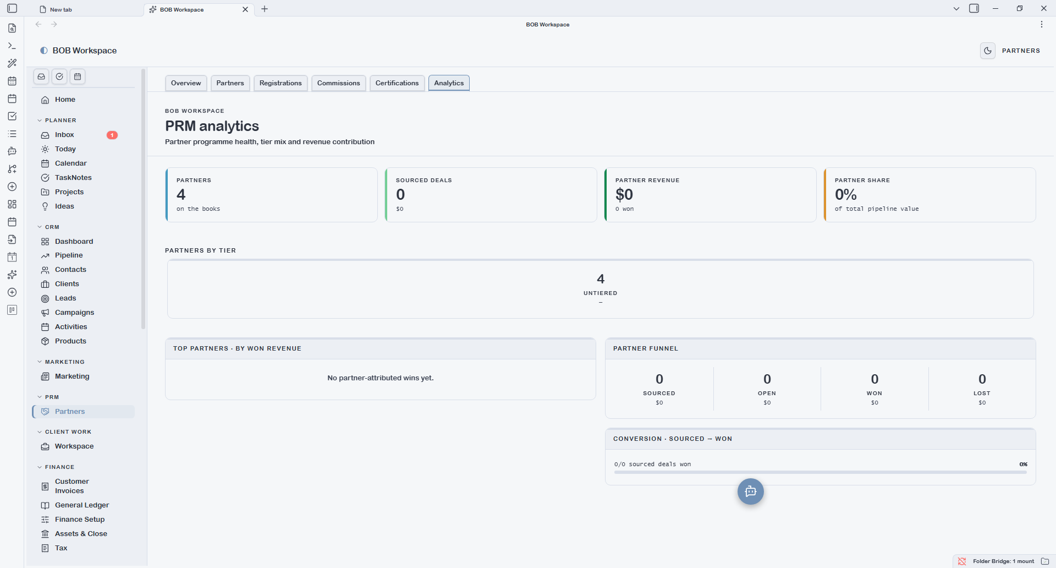Screen dimensions: 1056x568
Task: Collapse the CRM section
Action: coord(48,227)
